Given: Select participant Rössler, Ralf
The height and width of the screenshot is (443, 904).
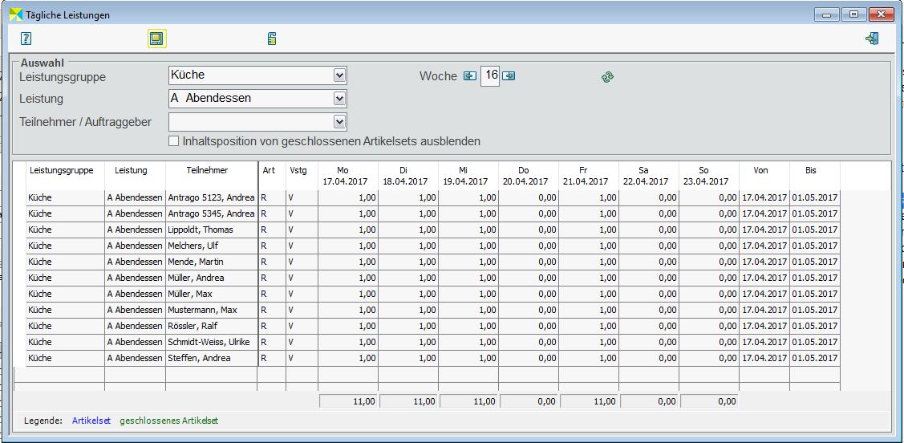Looking at the screenshot, I should pos(212,326).
